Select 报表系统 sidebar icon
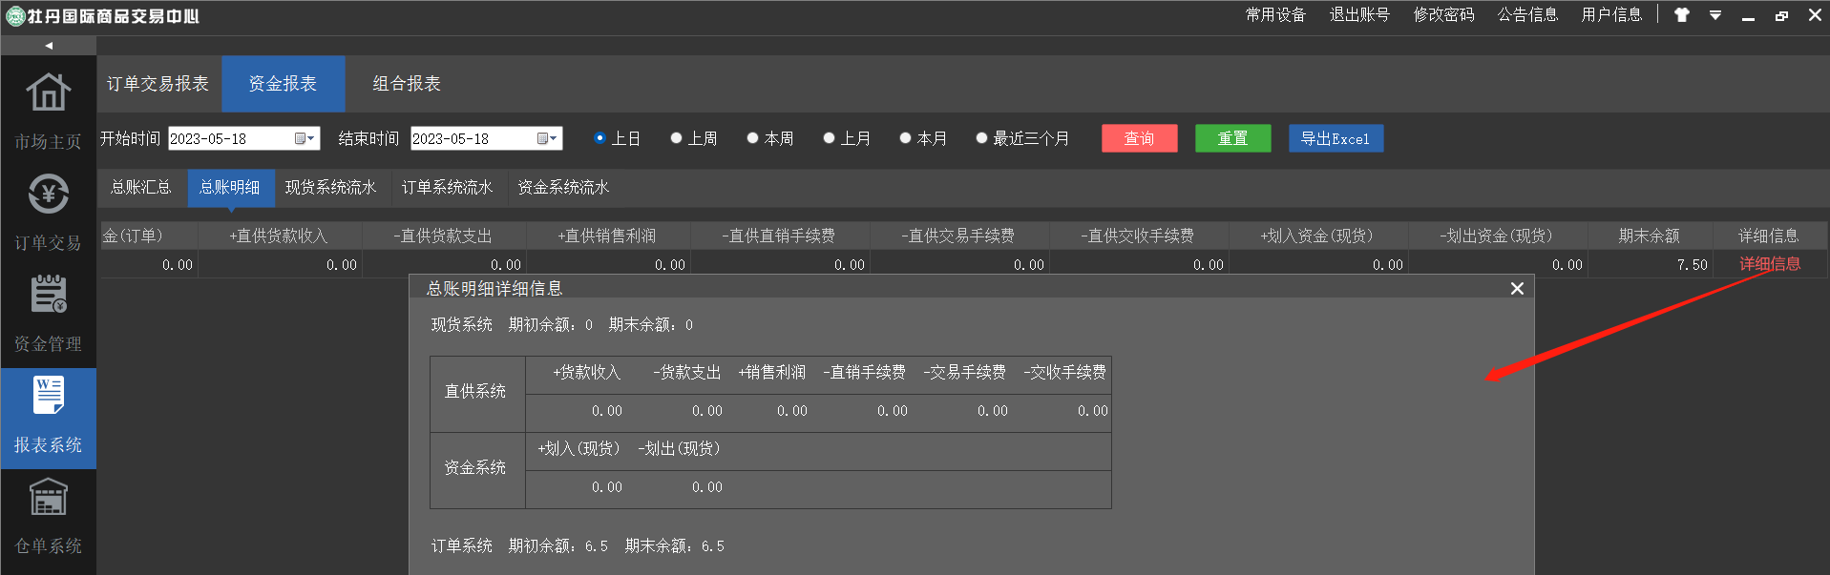This screenshot has width=1830, height=575. (48, 397)
